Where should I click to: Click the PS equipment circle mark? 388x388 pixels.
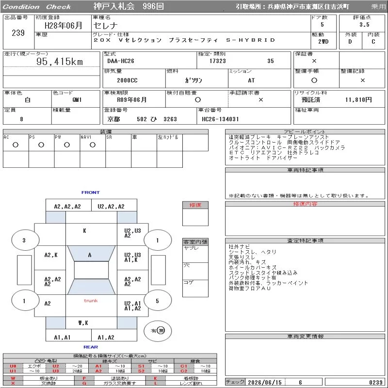(41, 145)
